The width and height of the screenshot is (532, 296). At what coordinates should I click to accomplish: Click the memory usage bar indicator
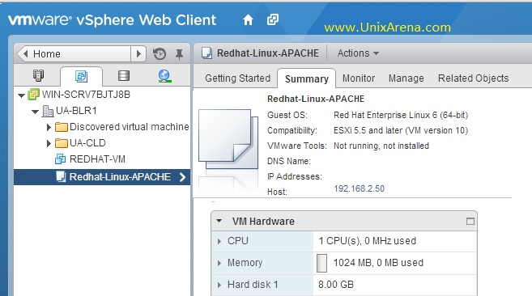[321, 263]
